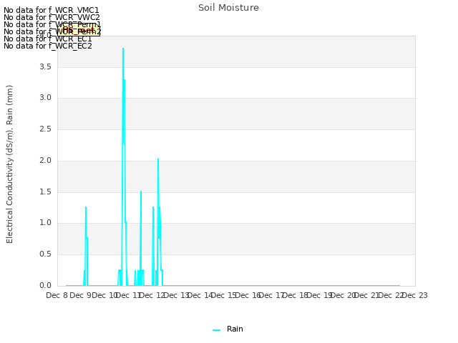458x343 pixels.
Task: Select the 'No data for f_WCR_VMC1' message
Action: (x=52, y=10)
